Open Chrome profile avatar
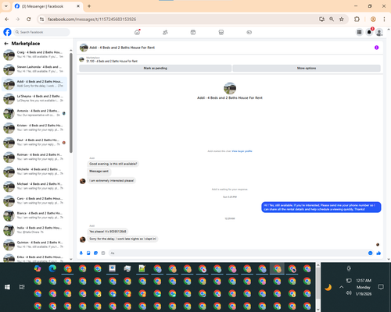This screenshot has height=312, width=391. pyautogui.click(x=373, y=19)
